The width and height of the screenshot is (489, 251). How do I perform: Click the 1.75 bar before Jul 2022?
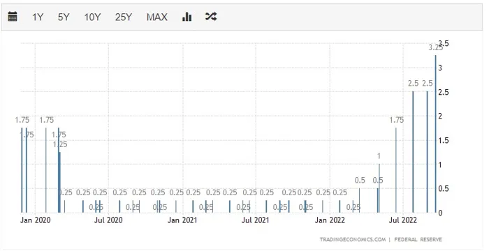coord(396,170)
